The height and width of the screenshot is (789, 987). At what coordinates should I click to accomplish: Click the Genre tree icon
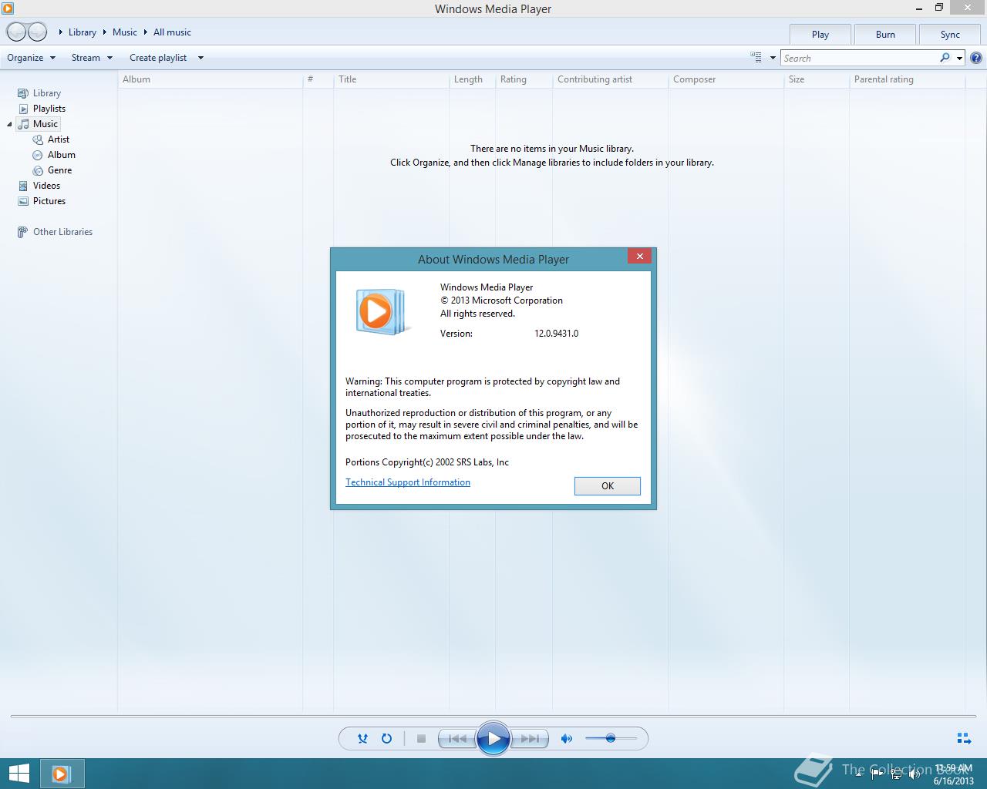pos(38,170)
